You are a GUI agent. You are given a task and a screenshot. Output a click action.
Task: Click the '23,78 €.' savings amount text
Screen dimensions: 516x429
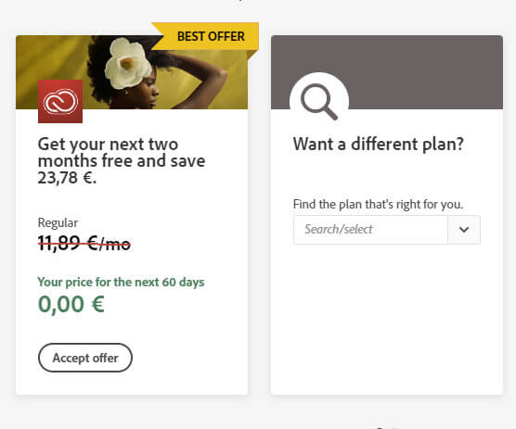(x=67, y=178)
